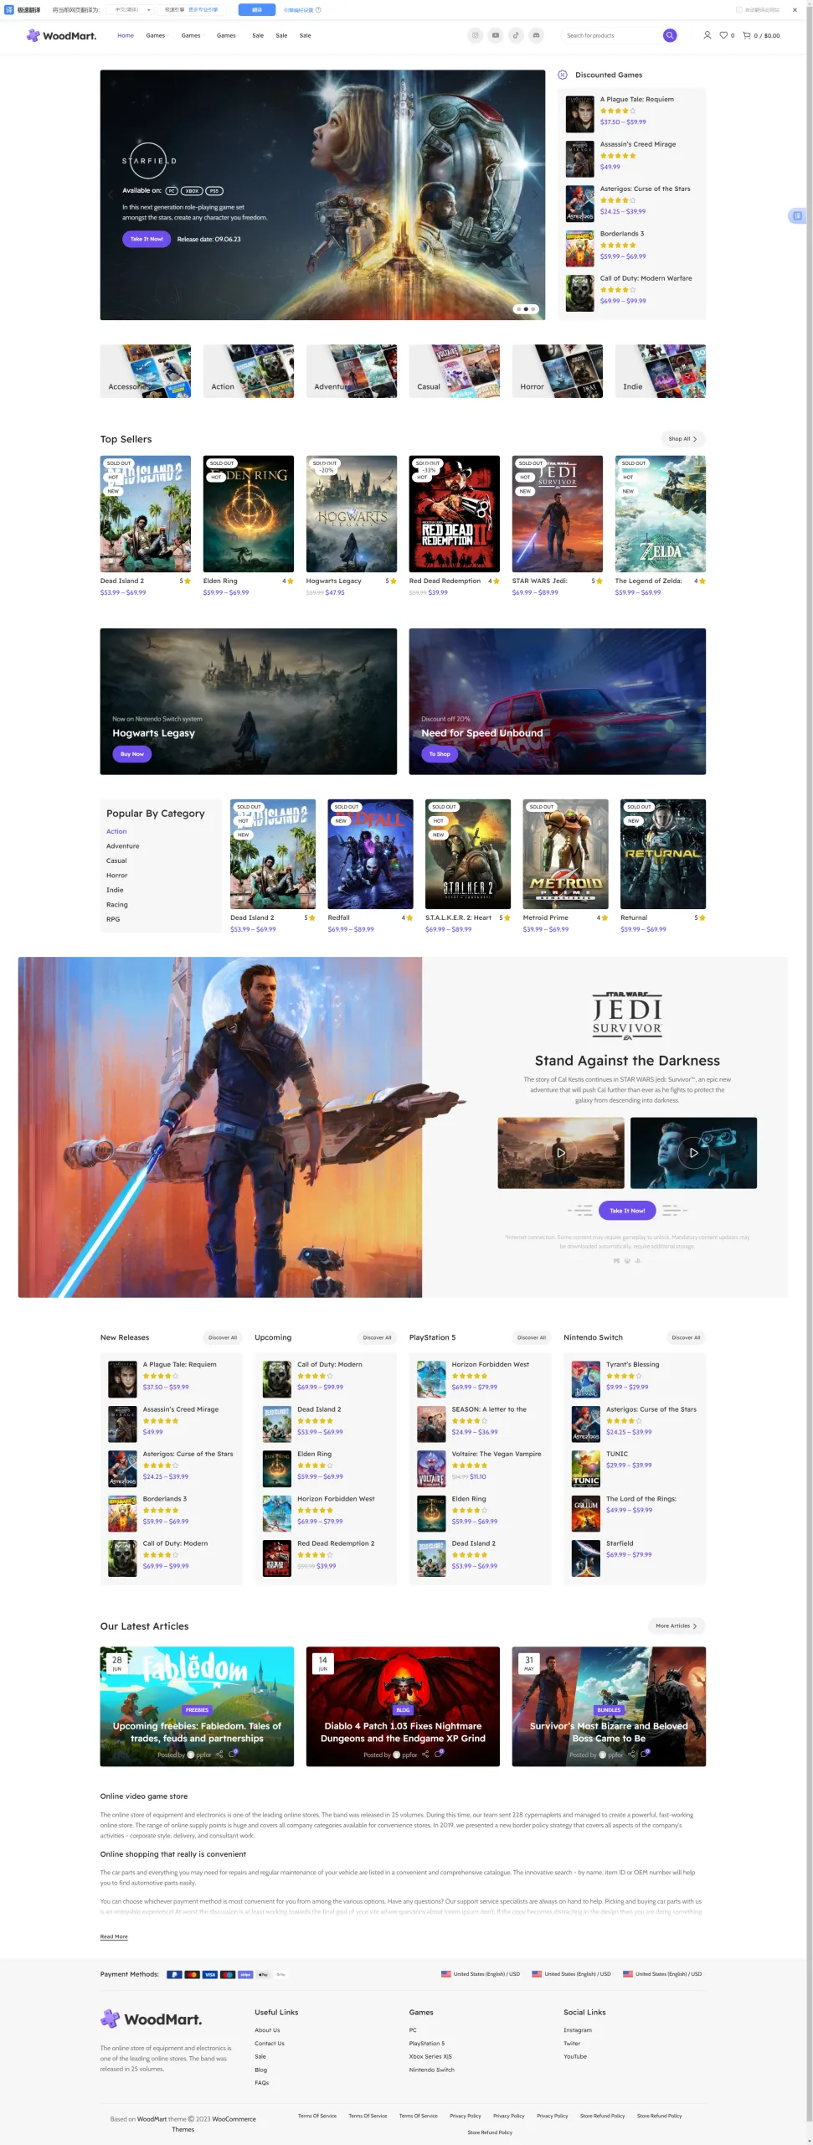Click Discover All next to New Releases
Image resolution: width=813 pixels, height=2145 pixels.
(223, 1337)
